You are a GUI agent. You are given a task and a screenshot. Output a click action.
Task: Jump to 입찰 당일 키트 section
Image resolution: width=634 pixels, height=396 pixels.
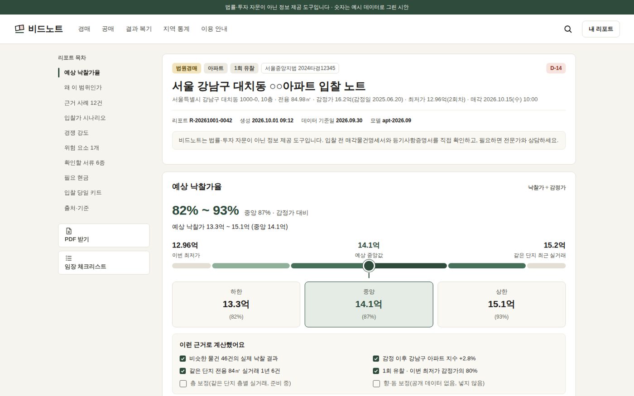tap(83, 192)
